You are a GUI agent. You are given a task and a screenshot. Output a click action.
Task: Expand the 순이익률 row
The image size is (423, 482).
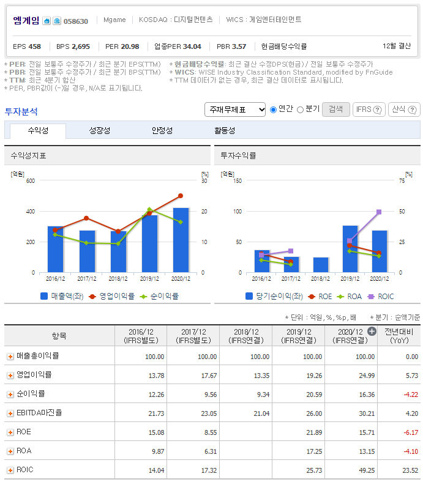(x=10, y=395)
